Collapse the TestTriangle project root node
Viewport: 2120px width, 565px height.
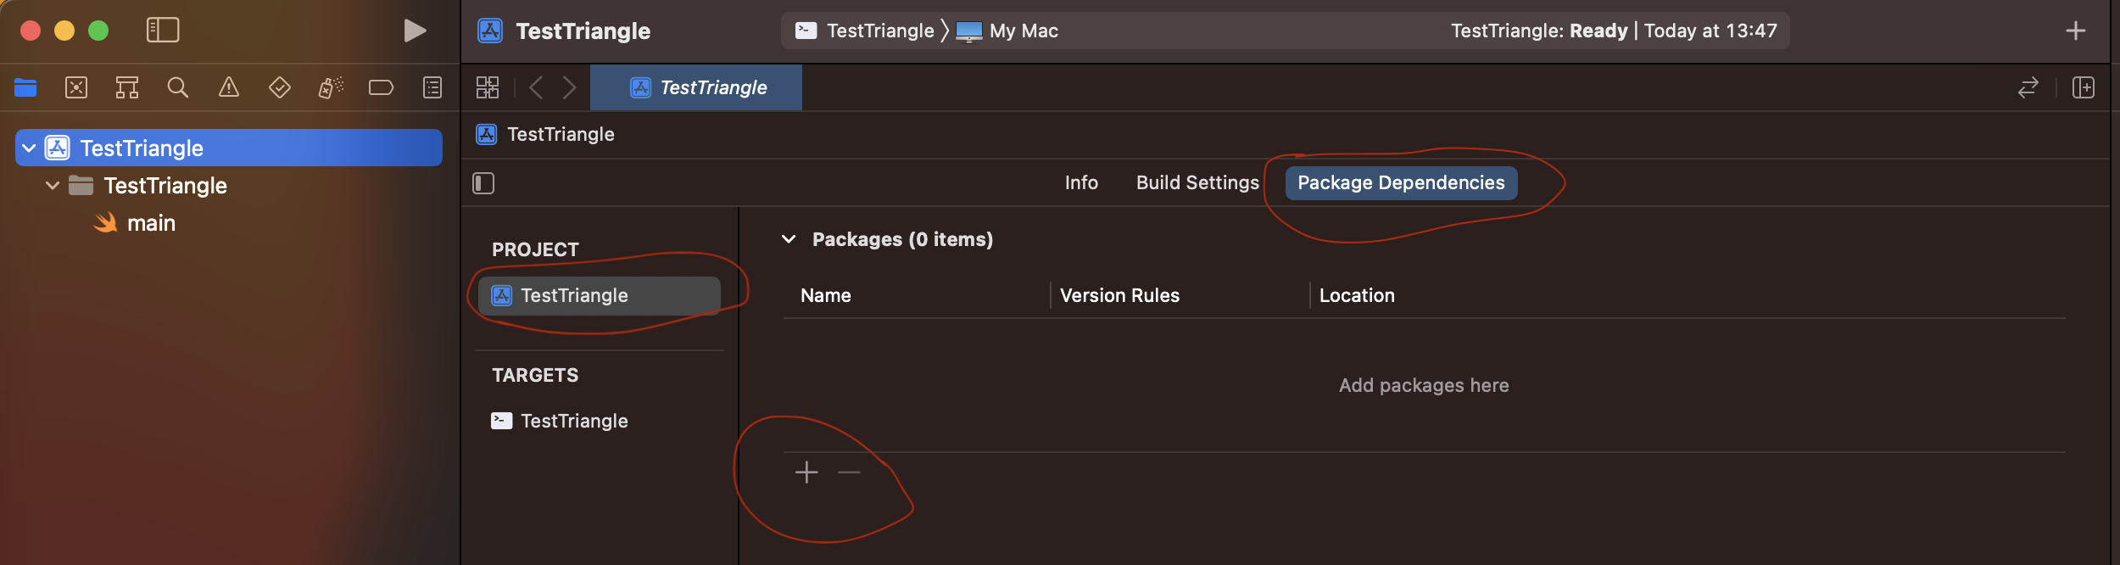tap(29, 148)
